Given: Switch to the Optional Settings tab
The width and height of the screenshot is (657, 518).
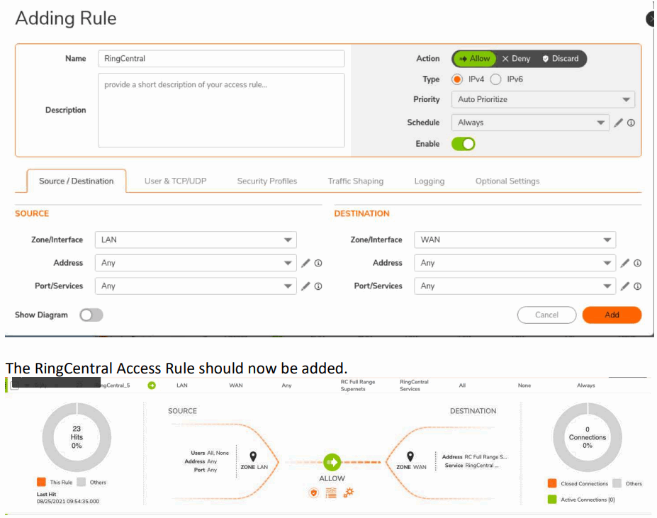Looking at the screenshot, I should click(507, 181).
